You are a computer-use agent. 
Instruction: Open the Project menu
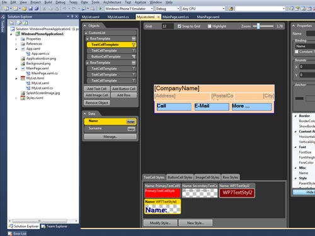tap(35, 3)
